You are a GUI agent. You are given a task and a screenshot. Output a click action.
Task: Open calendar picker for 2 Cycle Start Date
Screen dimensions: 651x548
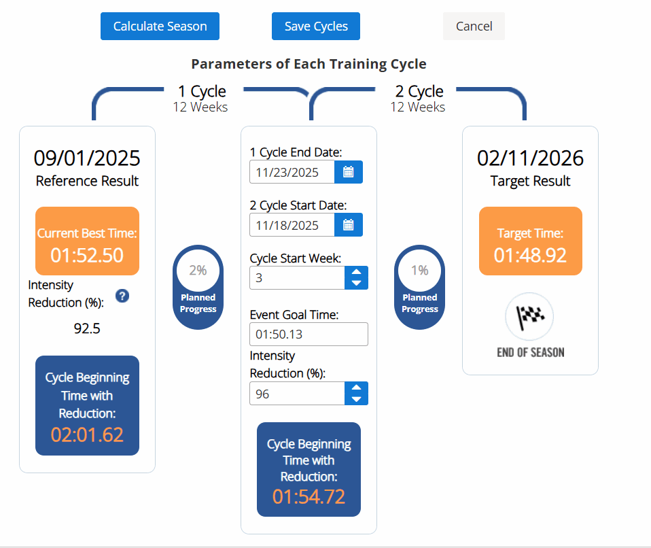[349, 225]
